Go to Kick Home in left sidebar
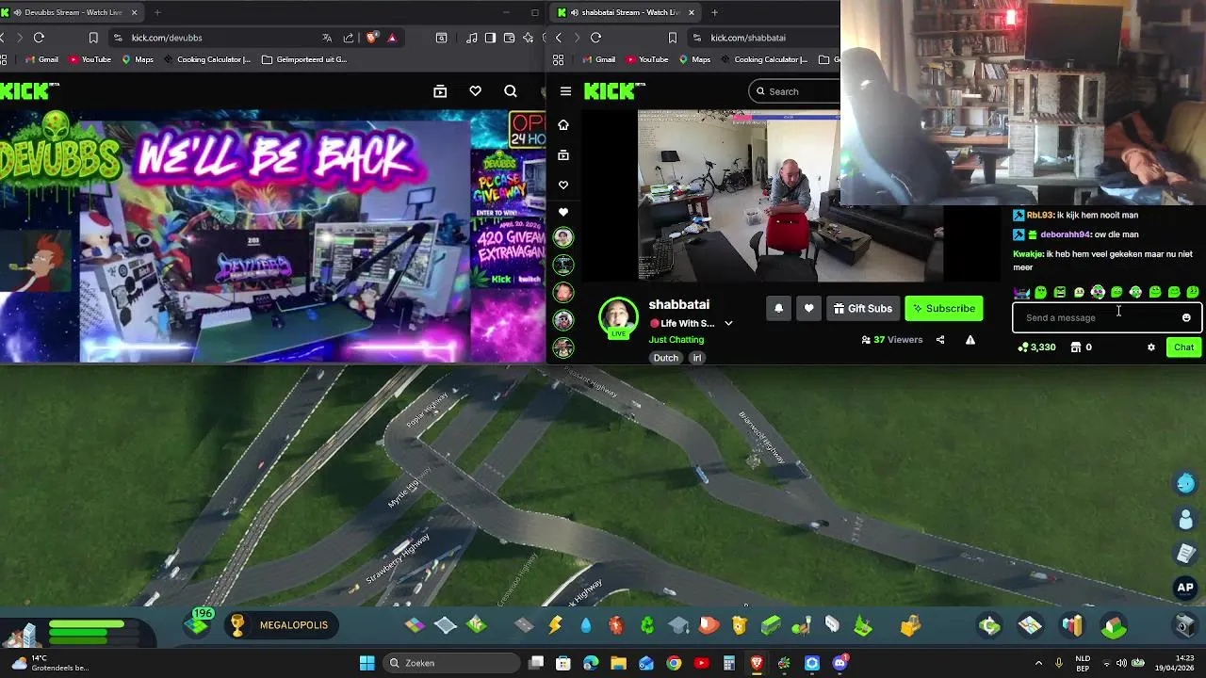The height and width of the screenshot is (678, 1206). tap(563, 124)
